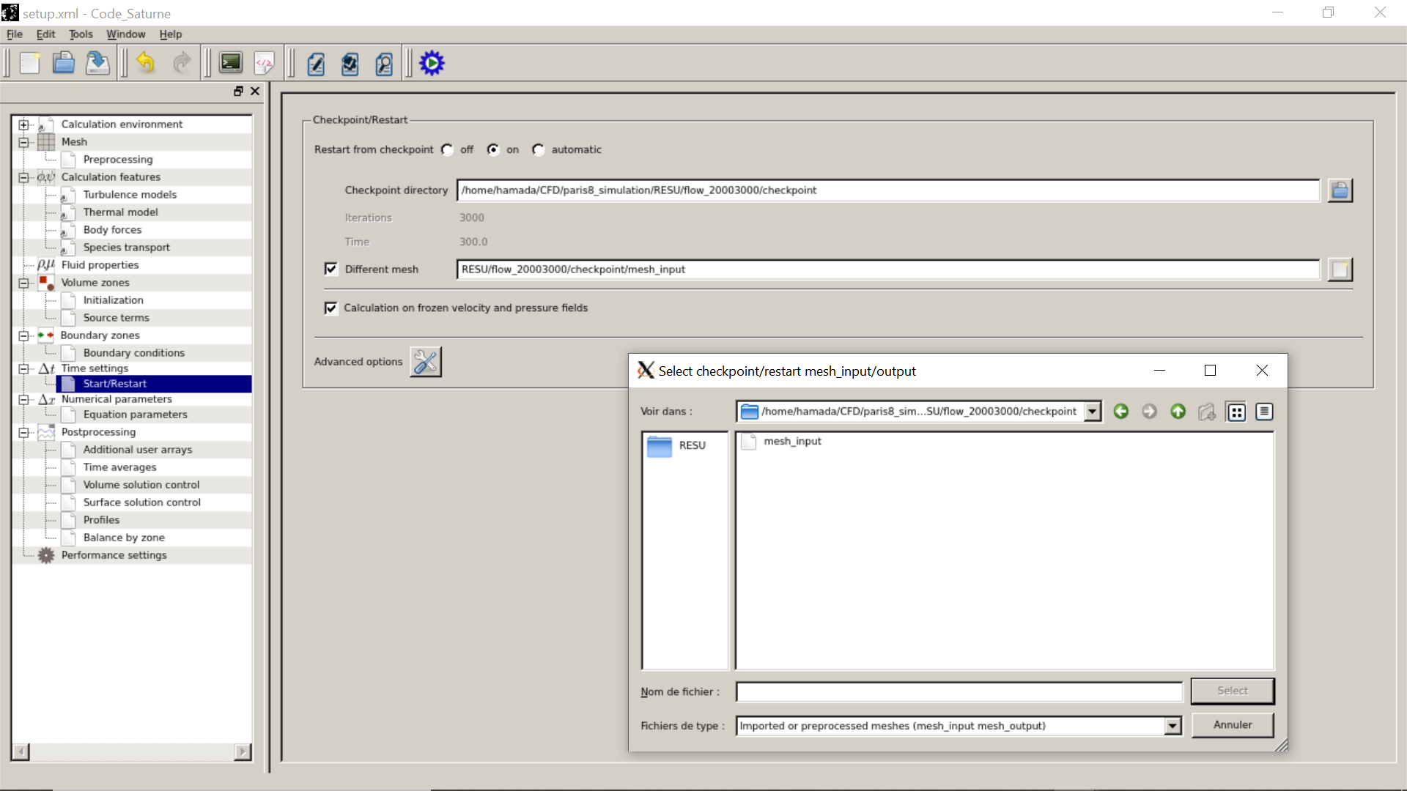Click the Annuler button

1232,724
